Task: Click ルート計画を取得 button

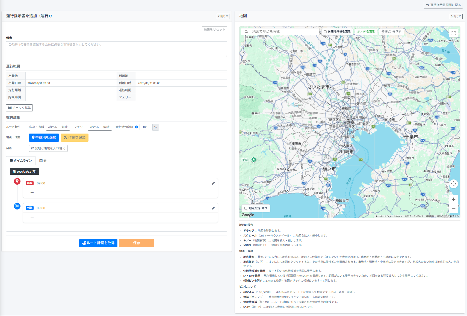Action: point(98,243)
